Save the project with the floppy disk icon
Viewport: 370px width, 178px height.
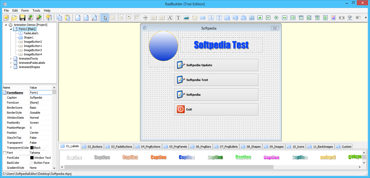pyautogui.click(x=22, y=18)
